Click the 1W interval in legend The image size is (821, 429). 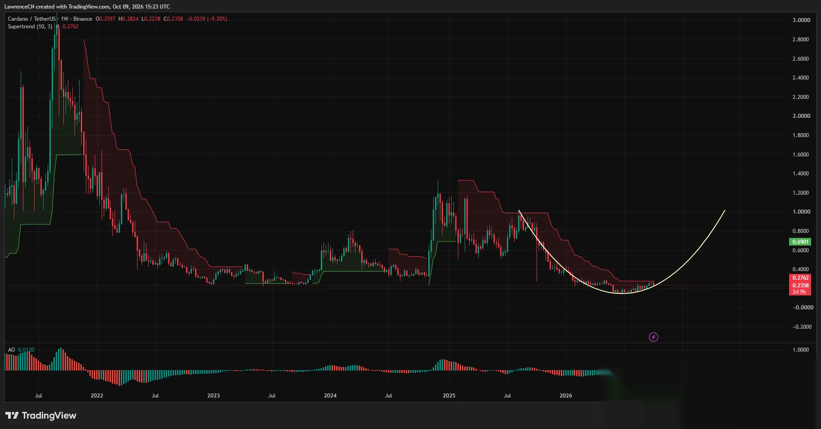65,19
